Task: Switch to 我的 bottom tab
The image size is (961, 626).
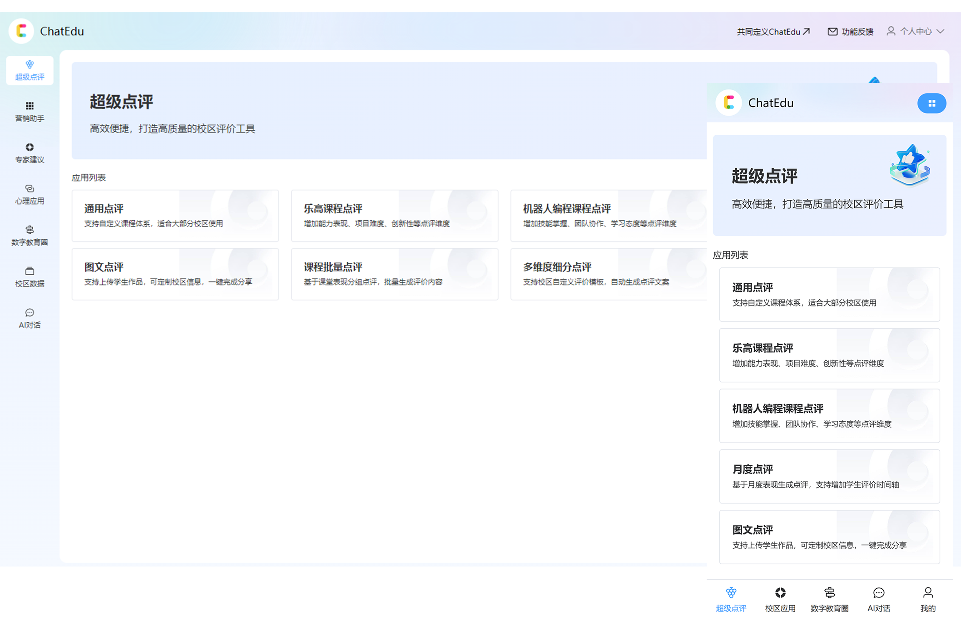Action: [x=927, y=599]
